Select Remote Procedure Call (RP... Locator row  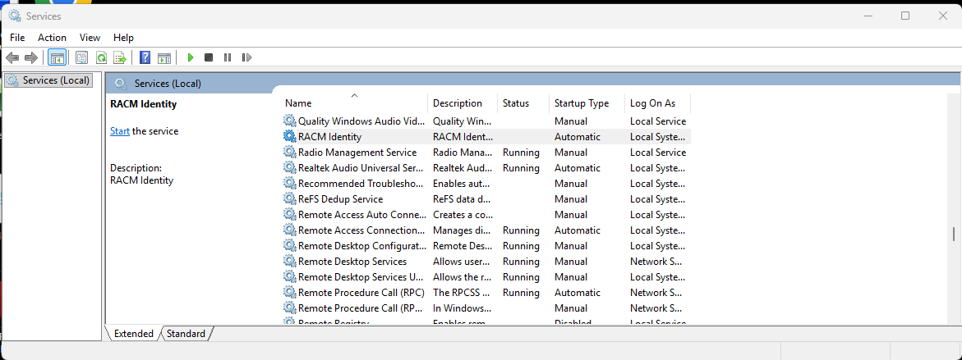pyautogui.click(x=486, y=308)
